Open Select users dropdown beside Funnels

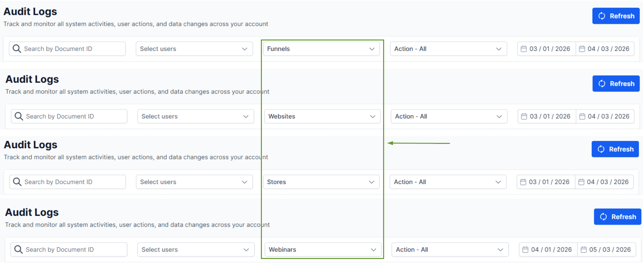click(x=194, y=49)
